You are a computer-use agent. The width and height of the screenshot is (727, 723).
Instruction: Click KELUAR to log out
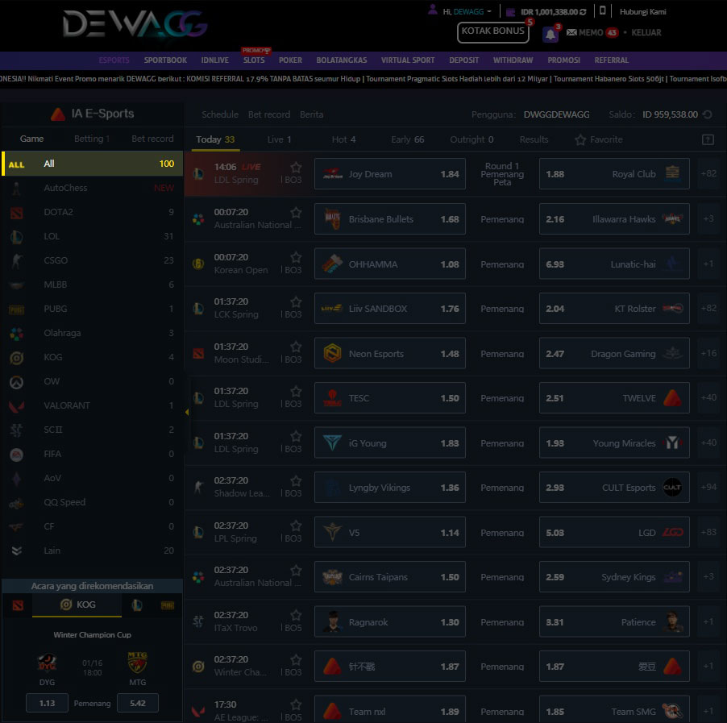646,32
